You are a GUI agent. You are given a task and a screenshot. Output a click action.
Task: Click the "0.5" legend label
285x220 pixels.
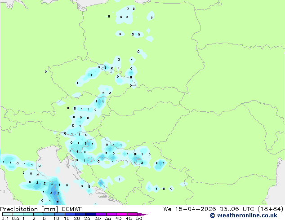point(16,218)
